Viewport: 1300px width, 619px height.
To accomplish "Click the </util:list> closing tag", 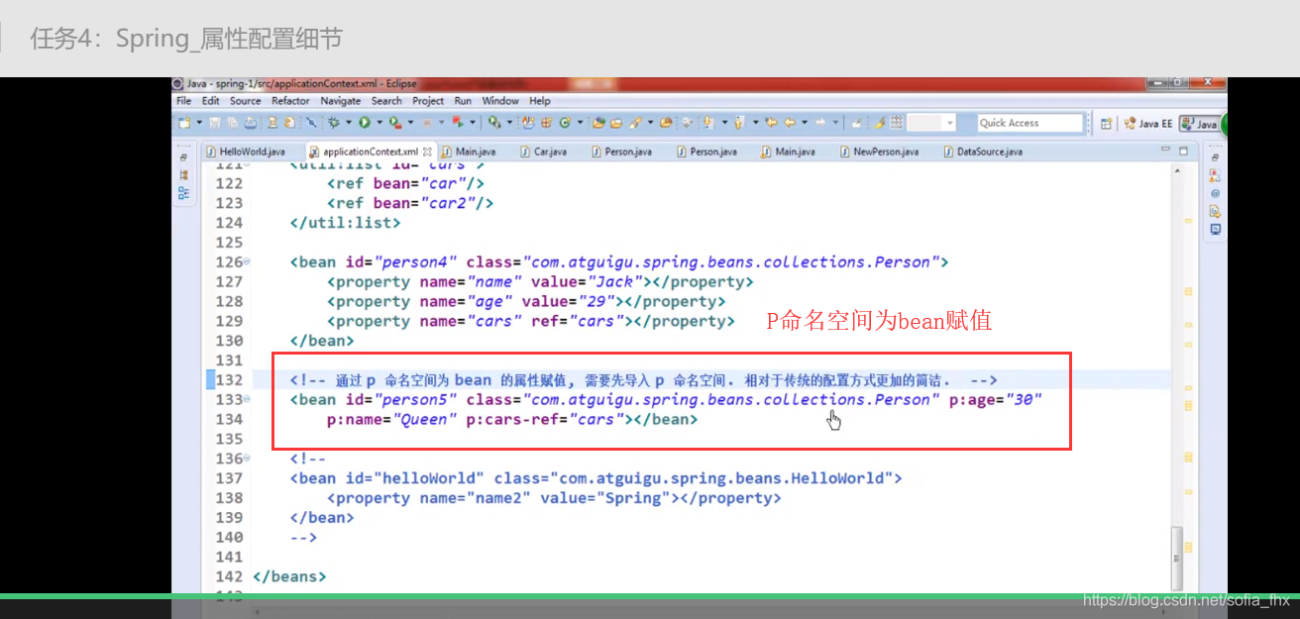I will click(346, 223).
